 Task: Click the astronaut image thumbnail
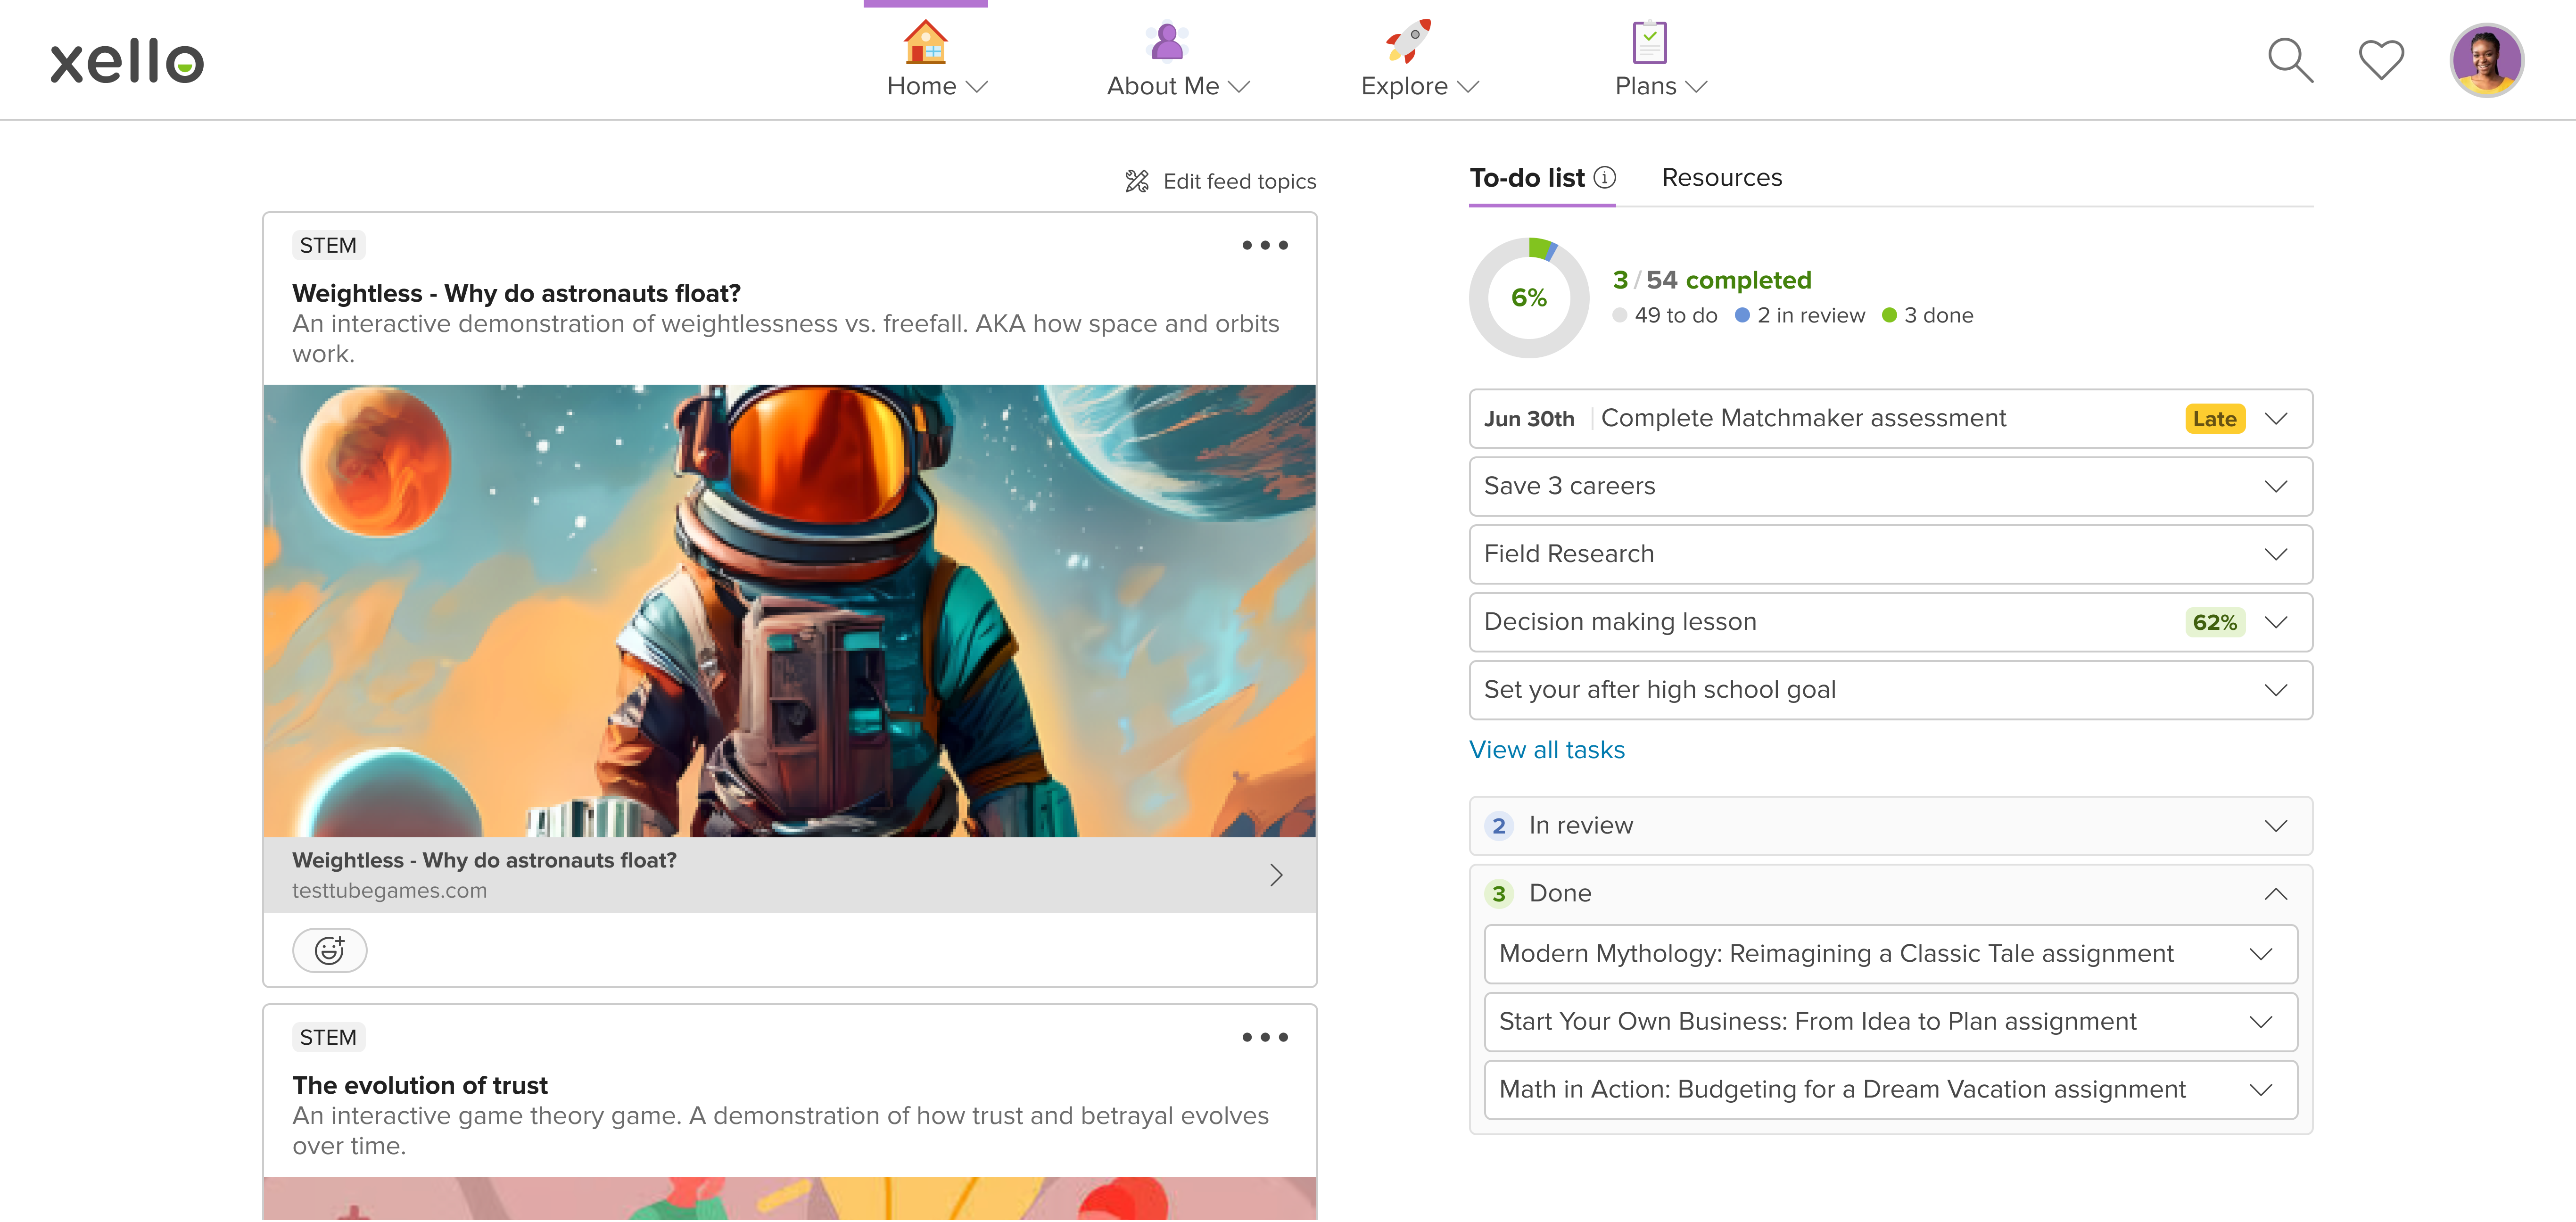pos(790,611)
